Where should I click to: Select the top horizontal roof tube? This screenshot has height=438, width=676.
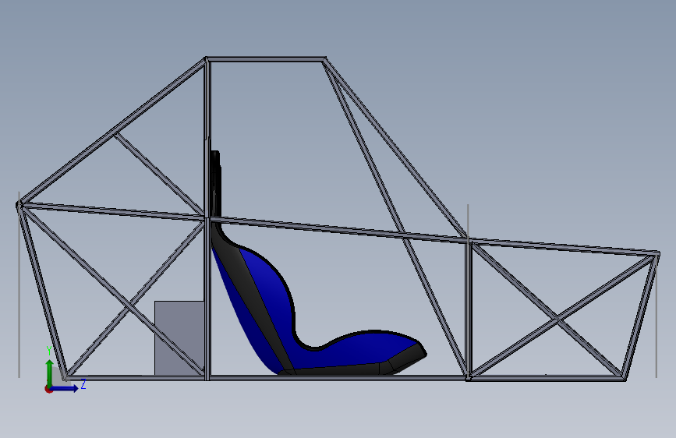pos(266,59)
